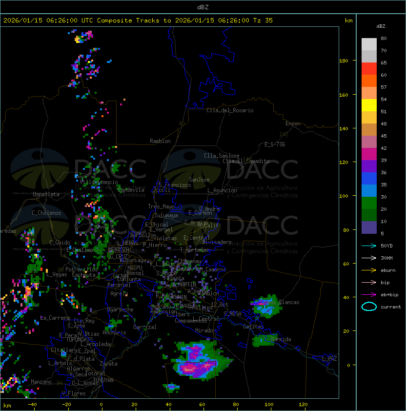This screenshot has height=411, width=406.
Task: Click the 'V_Flores' map label
Action: (x=74, y=393)
